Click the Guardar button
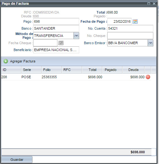 point(17,160)
